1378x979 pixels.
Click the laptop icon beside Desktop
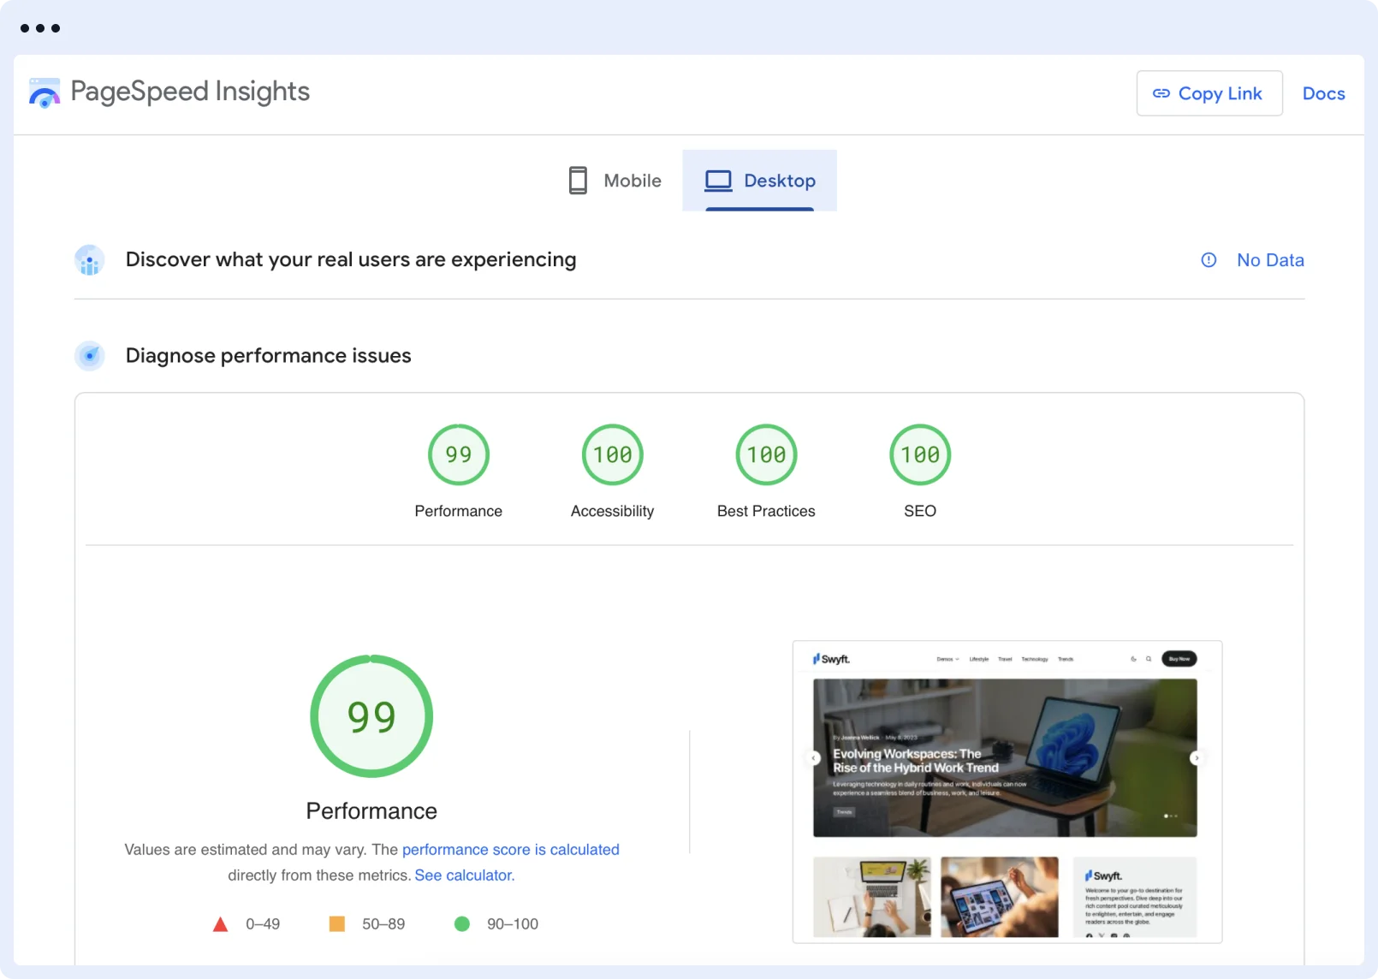pyautogui.click(x=719, y=181)
